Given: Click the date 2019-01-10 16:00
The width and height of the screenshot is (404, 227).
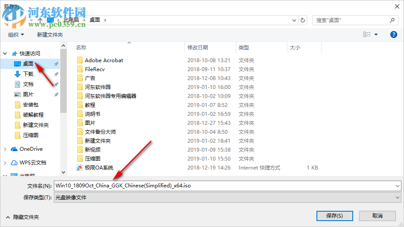Looking at the screenshot, I should (x=209, y=87).
